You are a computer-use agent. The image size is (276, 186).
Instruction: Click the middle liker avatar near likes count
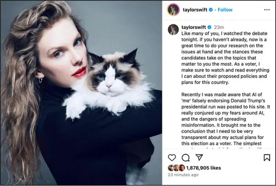pos(176,168)
